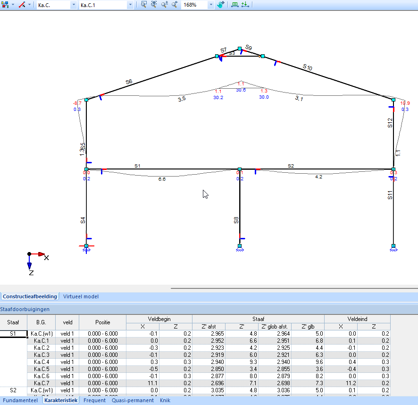Open the arrow beside the red line tool
This screenshot has height=405, width=418.
[29, 5]
